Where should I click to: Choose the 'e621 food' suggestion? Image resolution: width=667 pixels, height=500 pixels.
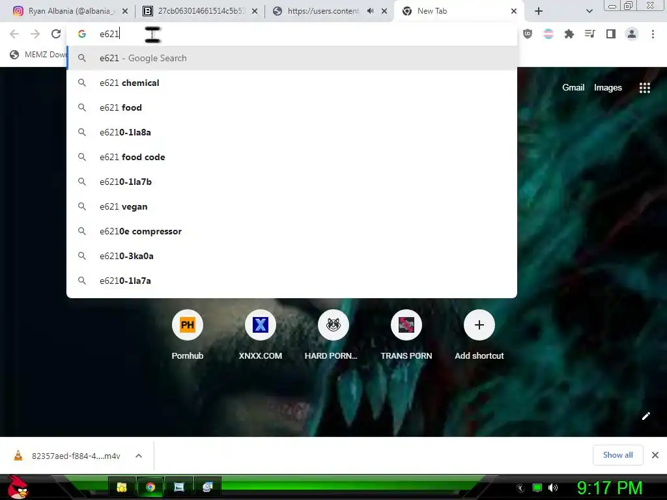click(292, 107)
